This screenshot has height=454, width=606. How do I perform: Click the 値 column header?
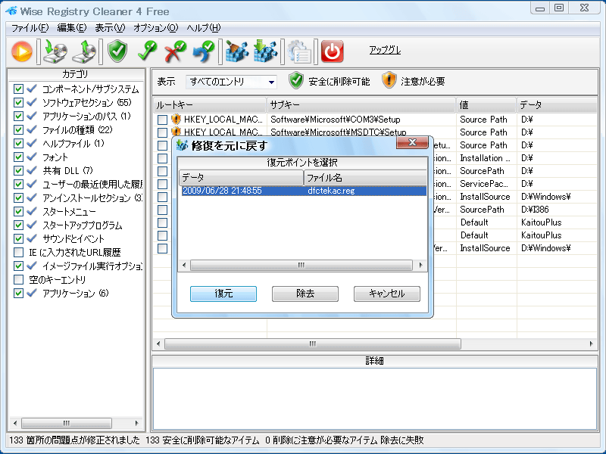(486, 105)
